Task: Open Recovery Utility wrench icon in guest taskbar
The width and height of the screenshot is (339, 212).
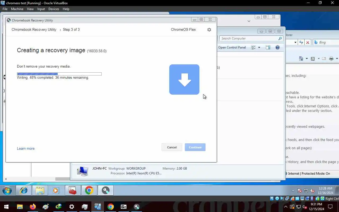Action: pyautogui.click(x=106, y=190)
